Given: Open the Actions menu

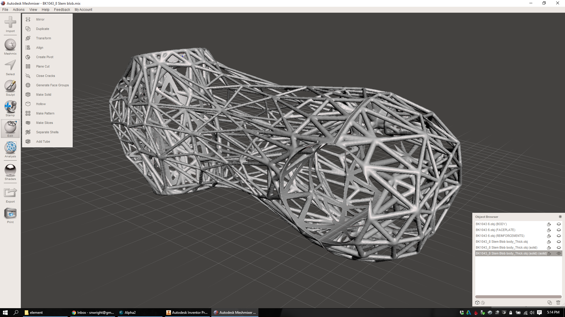Looking at the screenshot, I should 19,9.
